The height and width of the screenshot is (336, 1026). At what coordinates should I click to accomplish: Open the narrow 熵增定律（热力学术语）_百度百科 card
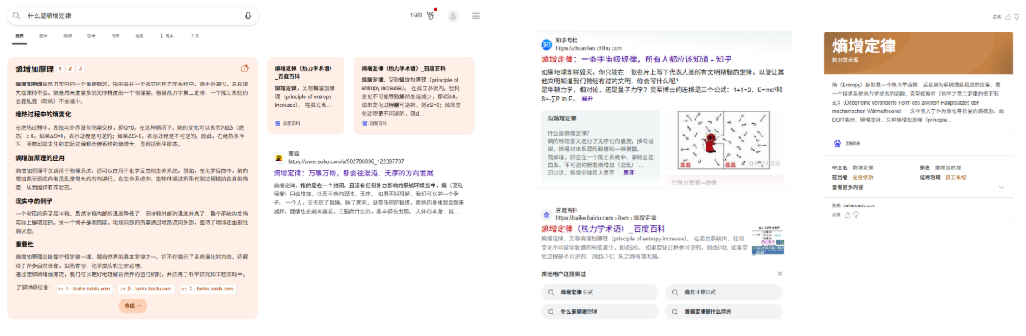pos(305,96)
